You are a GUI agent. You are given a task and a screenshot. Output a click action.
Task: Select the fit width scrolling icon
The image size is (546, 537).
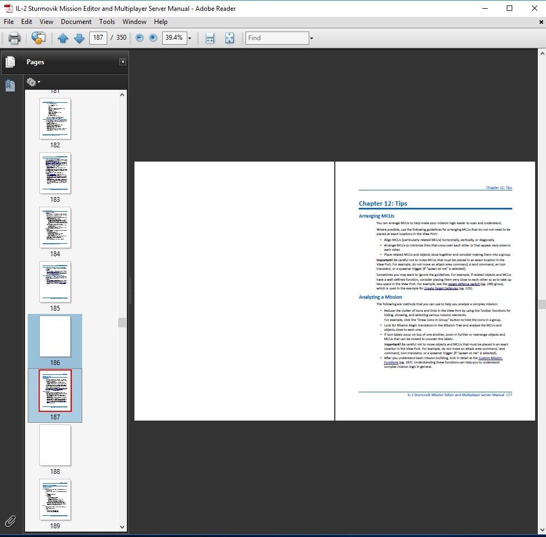210,38
